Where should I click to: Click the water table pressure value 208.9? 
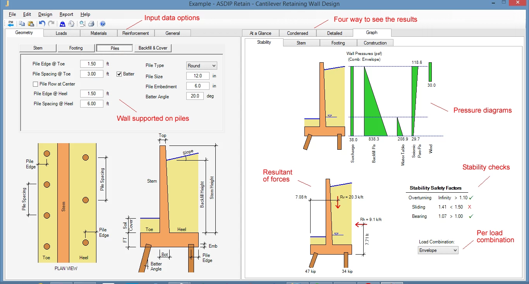point(403,139)
